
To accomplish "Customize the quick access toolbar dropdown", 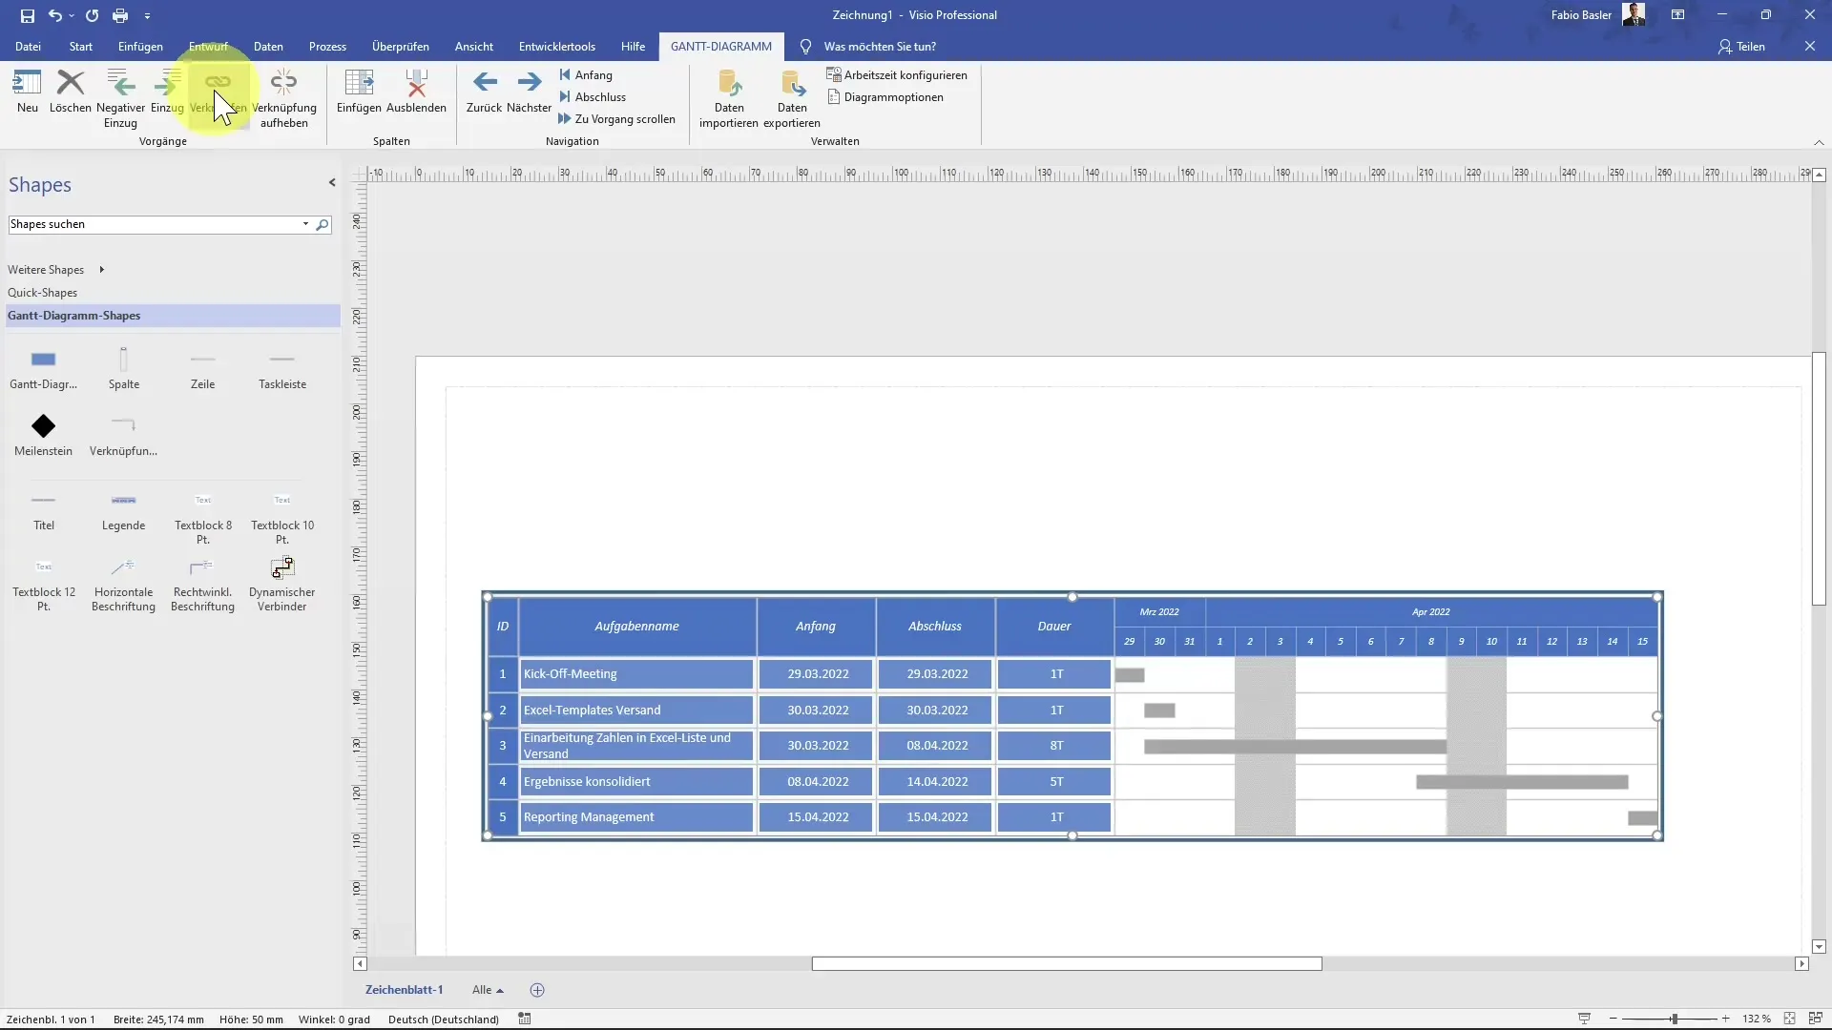I will tap(147, 16).
